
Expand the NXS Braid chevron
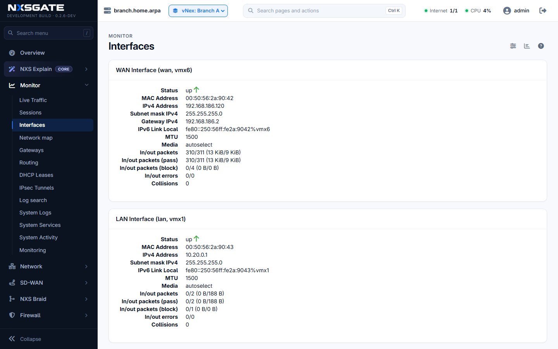[86, 299]
